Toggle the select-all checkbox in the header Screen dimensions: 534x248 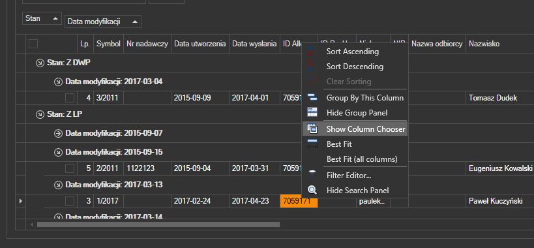33,44
